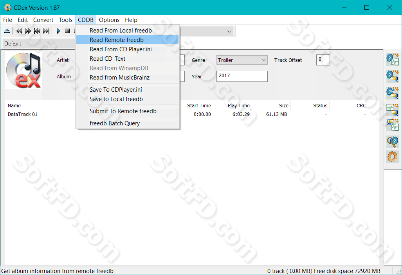The width and height of the screenshot is (402, 275).
Task: Choose Save to Local freedb
Action: pos(128,99)
